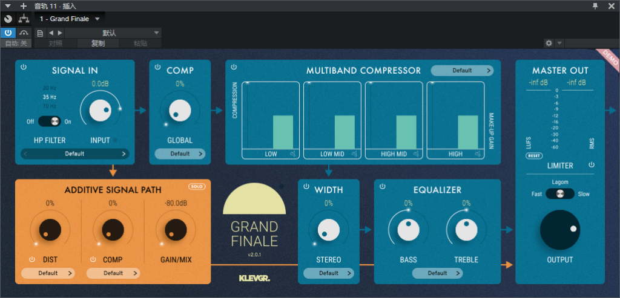Toggle the Signal In section power icon

coord(24,67)
